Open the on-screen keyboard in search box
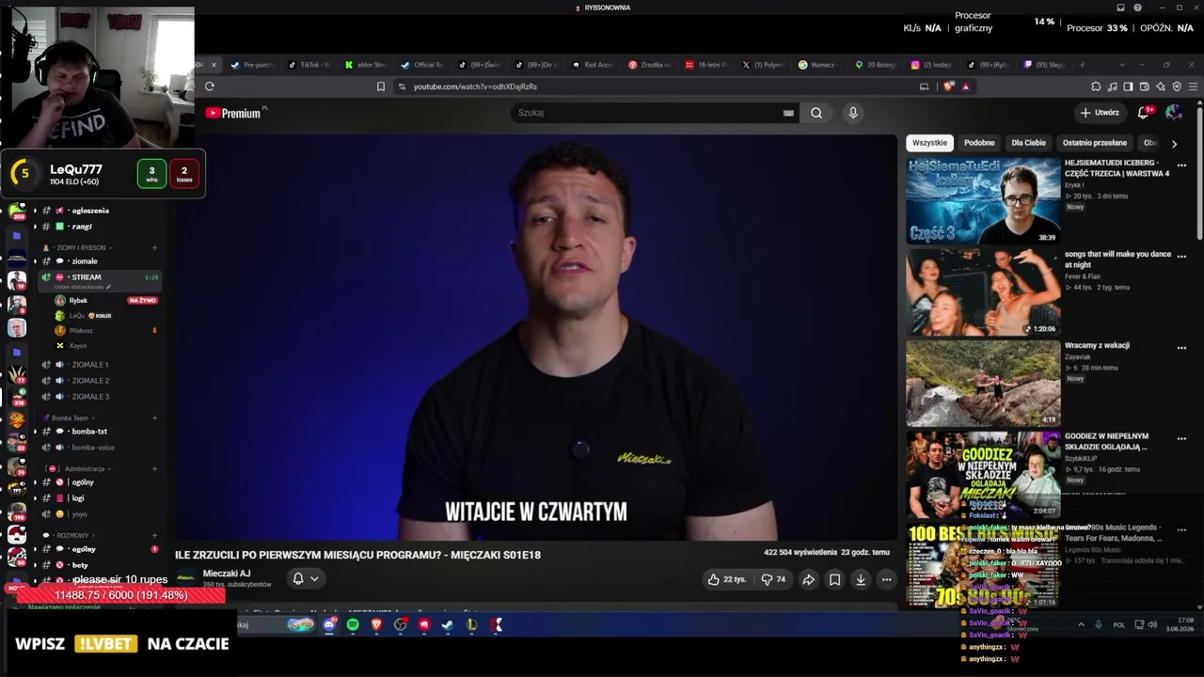The width and height of the screenshot is (1204, 677). [788, 113]
